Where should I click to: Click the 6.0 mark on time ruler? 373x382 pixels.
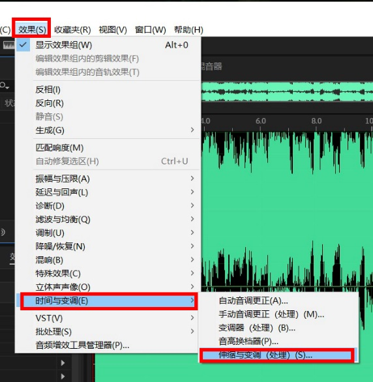(x=260, y=121)
